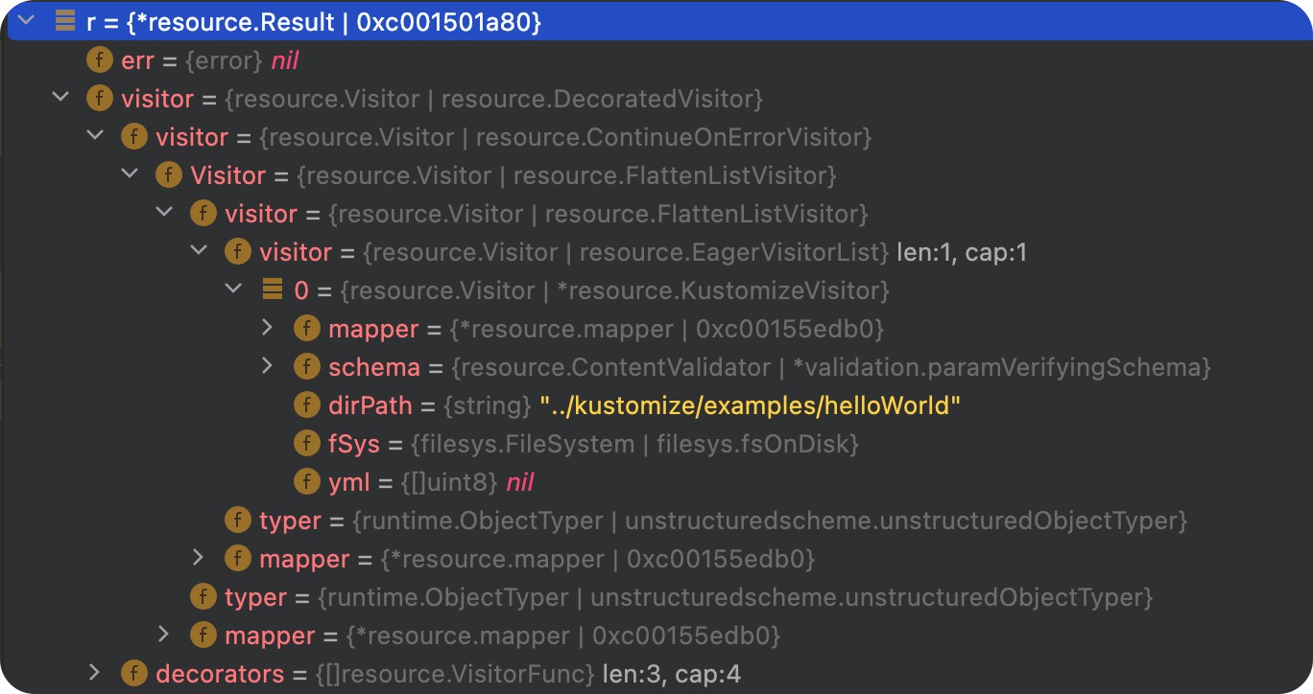
Task: Collapse the root r resource.Result node
Action: pos(25,22)
